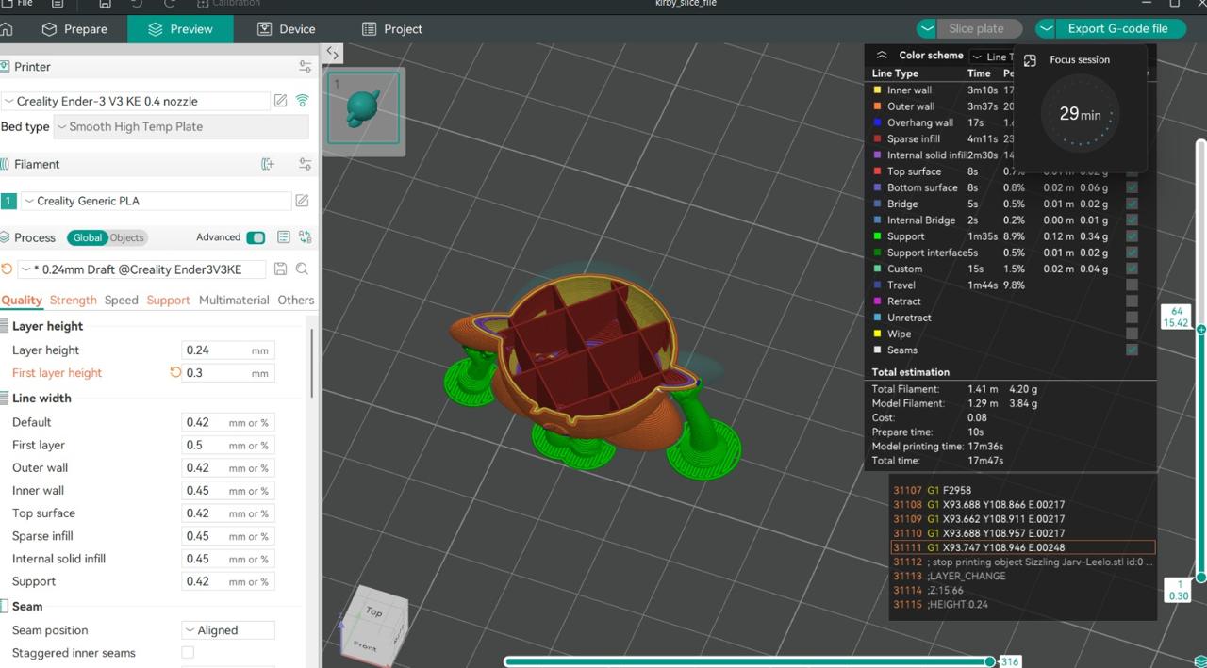
Task: Click the Layer height value field
Action: click(228, 350)
